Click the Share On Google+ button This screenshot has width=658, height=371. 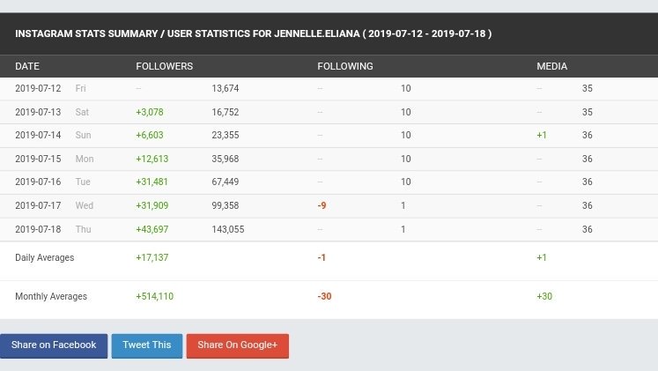coord(238,345)
